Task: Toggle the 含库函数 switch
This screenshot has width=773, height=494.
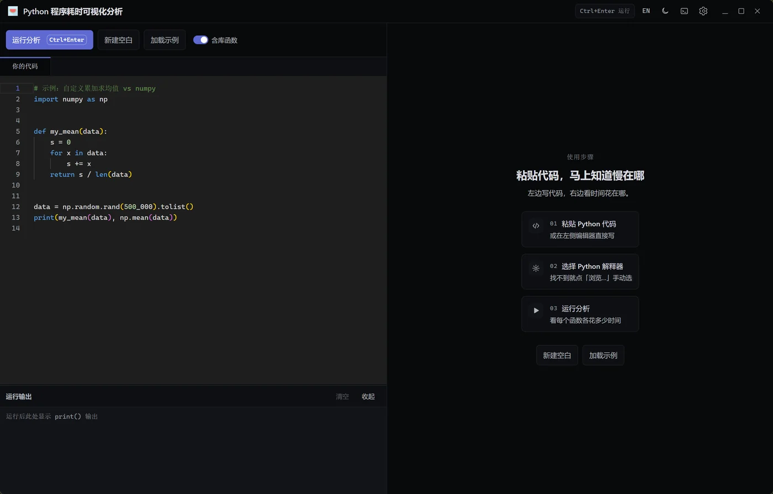Action: point(200,40)
